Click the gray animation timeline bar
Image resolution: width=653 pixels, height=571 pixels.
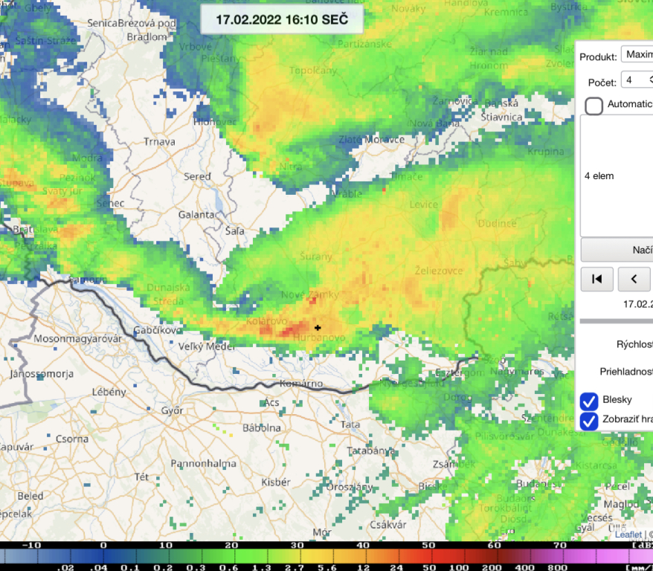click(x=616, y=321)
